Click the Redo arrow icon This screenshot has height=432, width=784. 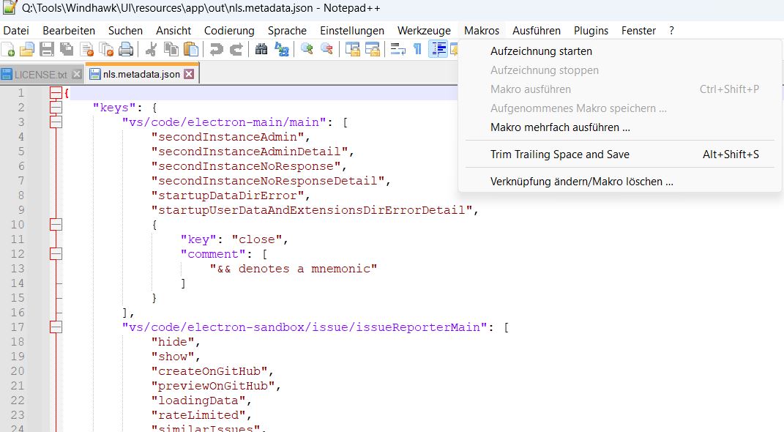pos(236,49)
